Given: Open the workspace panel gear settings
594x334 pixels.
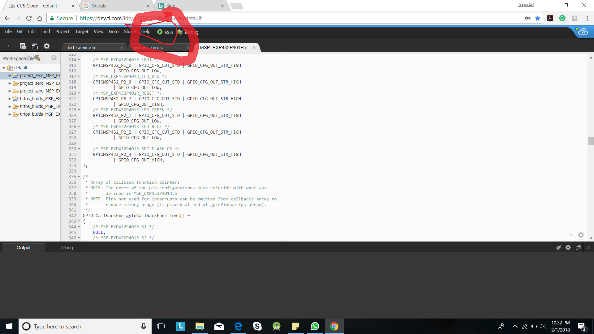Looking at the screenshot, I should [54, 58].
